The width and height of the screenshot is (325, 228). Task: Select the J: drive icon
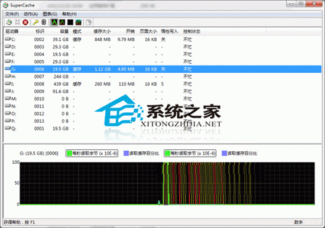[x=8, y=91]
